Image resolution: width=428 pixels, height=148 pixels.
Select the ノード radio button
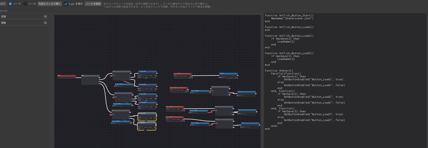coord(10,4)
